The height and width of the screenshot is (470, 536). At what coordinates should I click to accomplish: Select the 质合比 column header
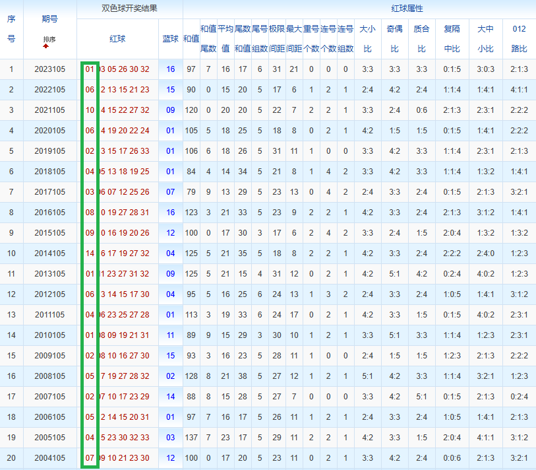click(421, 39)
